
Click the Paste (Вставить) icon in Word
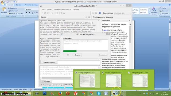click(x=4, y=9)
